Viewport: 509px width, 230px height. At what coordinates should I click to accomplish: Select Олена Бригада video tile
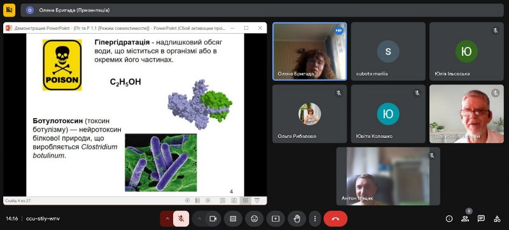pyautogui.click(x=310, y=51)
